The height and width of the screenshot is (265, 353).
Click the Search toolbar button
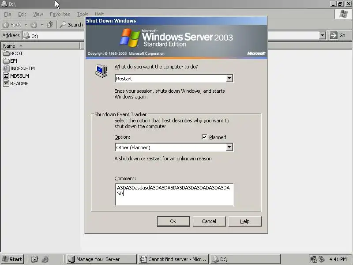click(x=71, y=25)
